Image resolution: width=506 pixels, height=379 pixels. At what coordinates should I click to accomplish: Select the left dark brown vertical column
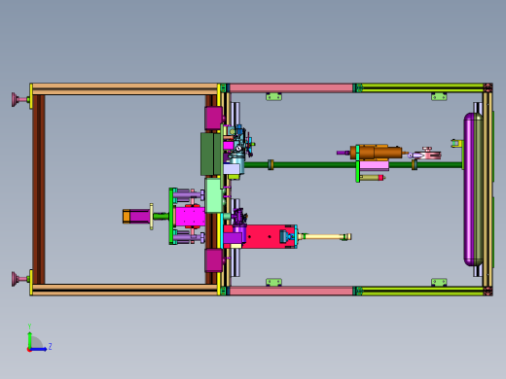click(x=39, y=189)
